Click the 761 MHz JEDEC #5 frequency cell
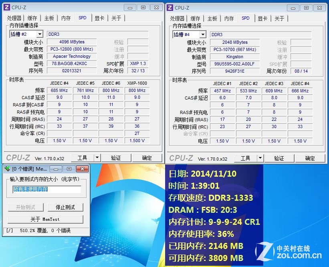 pyautogui.click(x=85, y=90)
